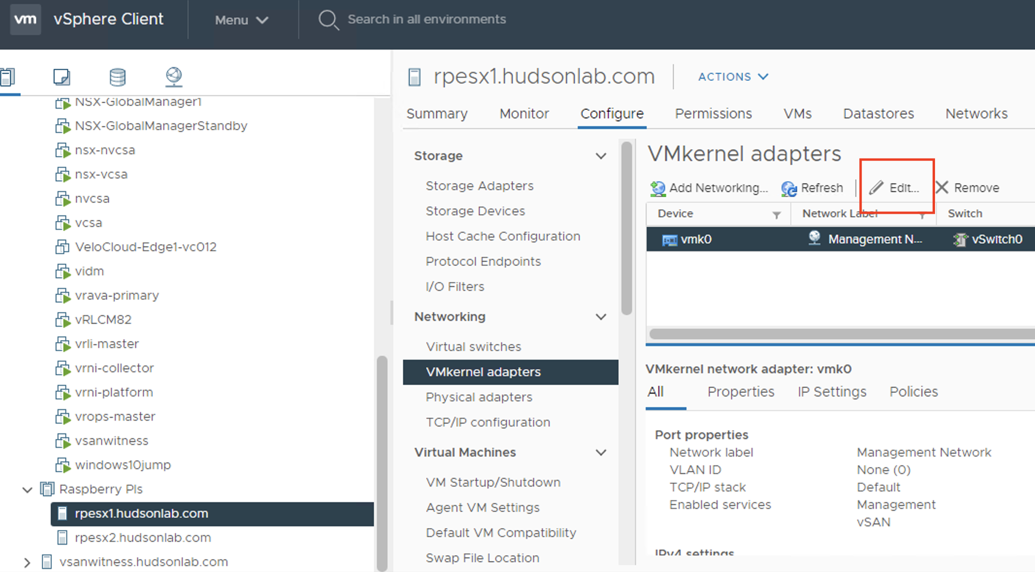Collapse the Networking section
The height and width of the screenshot is (572, 1035).
[x=601, y=317]
